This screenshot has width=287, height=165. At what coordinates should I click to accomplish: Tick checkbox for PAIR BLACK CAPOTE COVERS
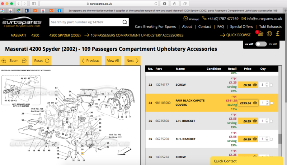(272, 103)
